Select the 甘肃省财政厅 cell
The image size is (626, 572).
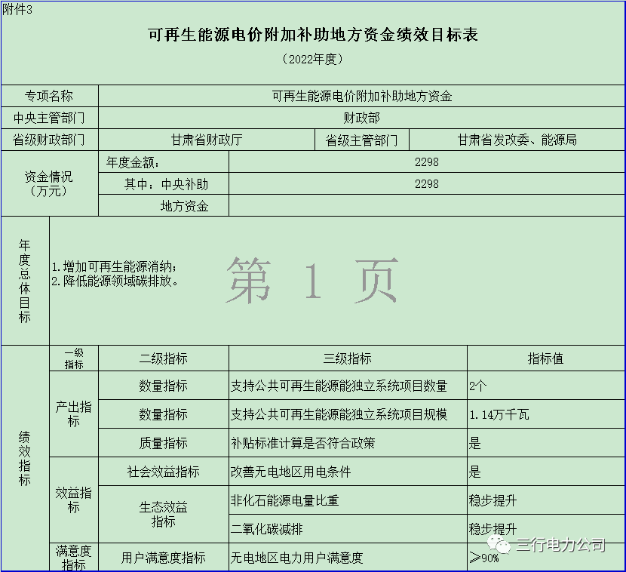[x=207, y=140]
